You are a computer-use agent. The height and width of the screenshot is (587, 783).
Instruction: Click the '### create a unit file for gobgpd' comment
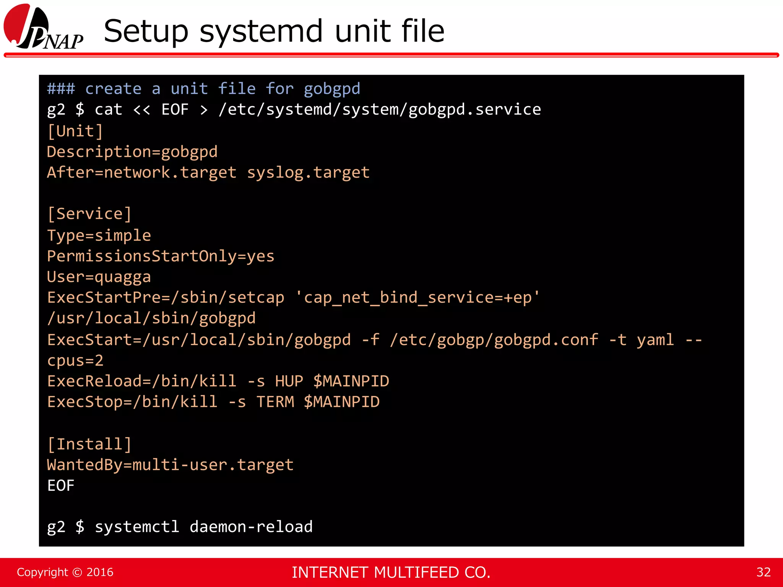(204, 89)
